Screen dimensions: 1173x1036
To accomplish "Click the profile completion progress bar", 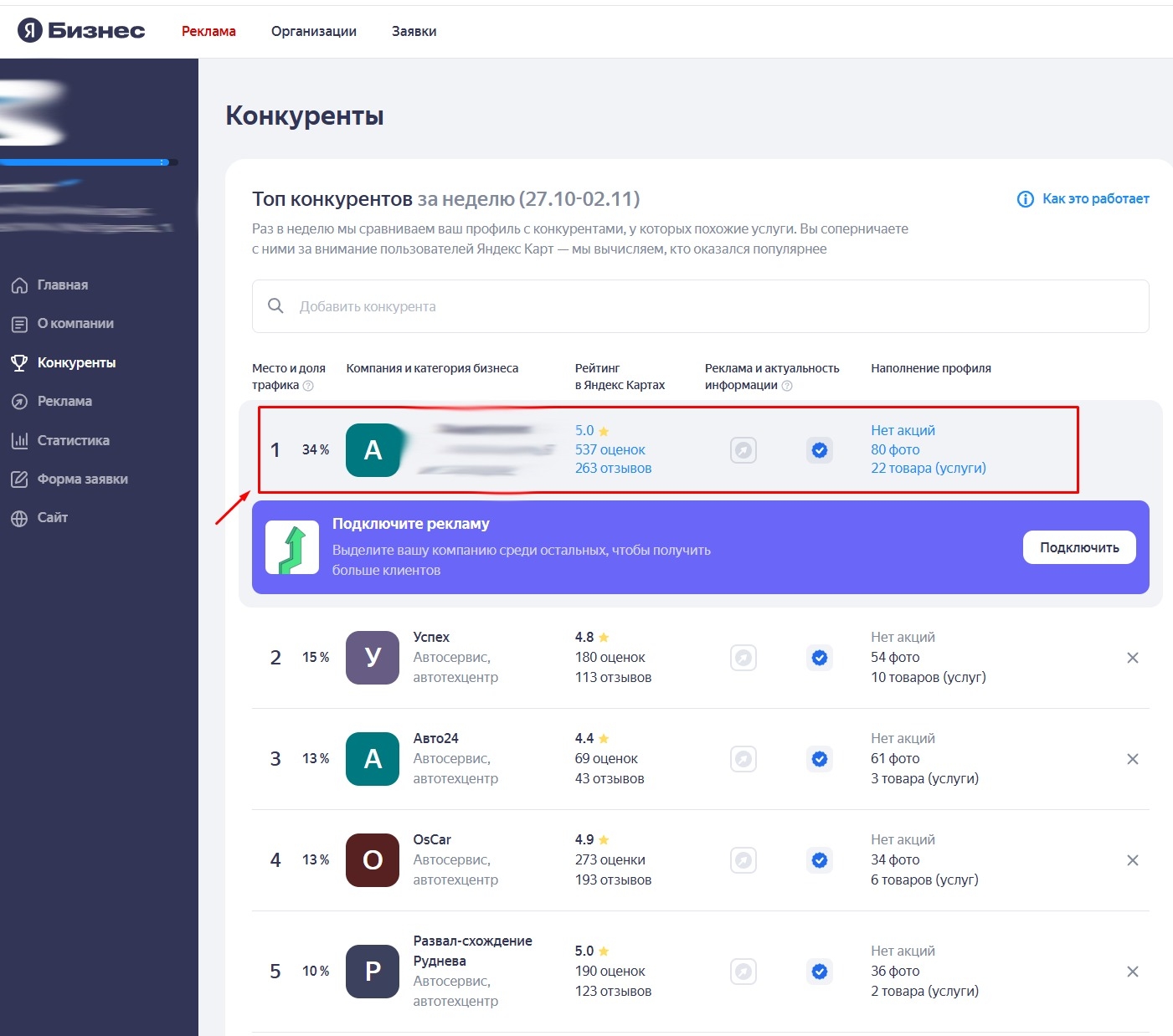I will pyautogui.click(x=88, y=162).
